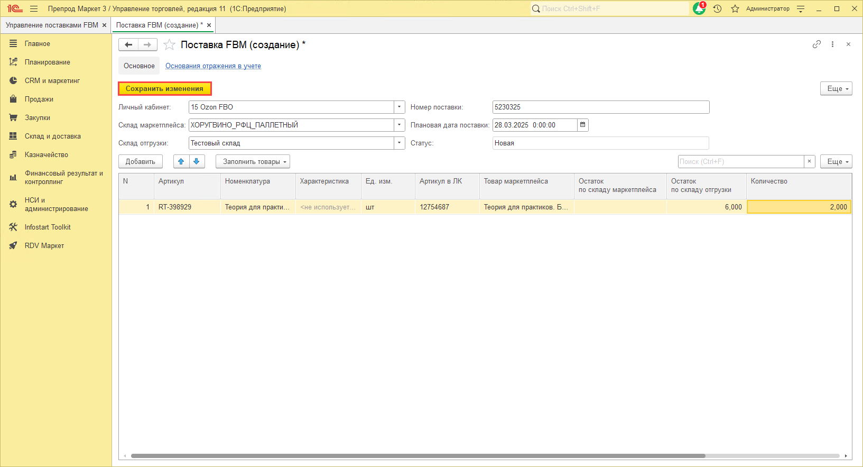The width and height of the screenshot is (863, 467).
Task: Open the main hamburger menu
Action: point(34,8)
